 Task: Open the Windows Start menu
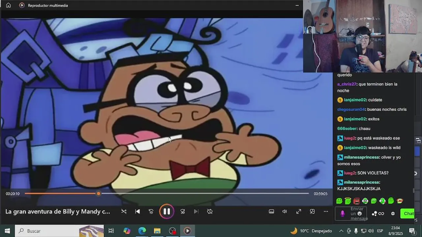7,231
